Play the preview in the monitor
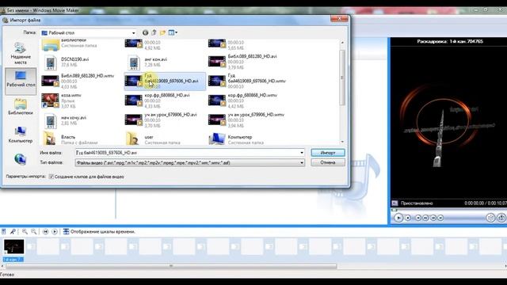 [398, 218]
